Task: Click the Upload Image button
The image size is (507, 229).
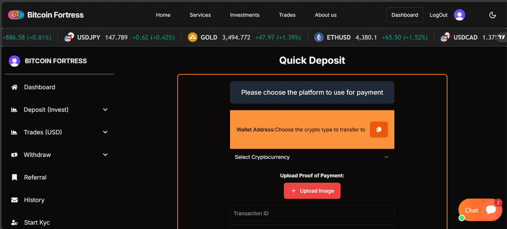Action: tap(312, 191)
